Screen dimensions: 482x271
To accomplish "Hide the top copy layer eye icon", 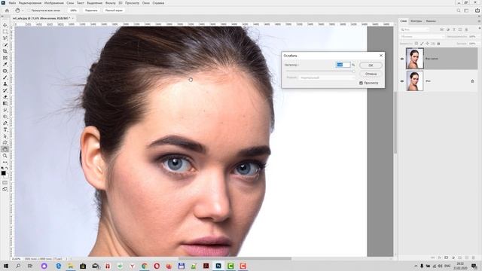I will (x=402, y=59).
